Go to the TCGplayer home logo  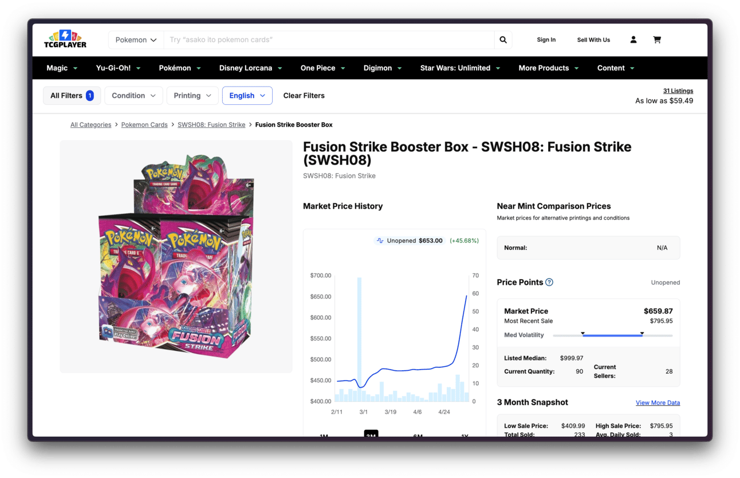[x=65, y=39]
